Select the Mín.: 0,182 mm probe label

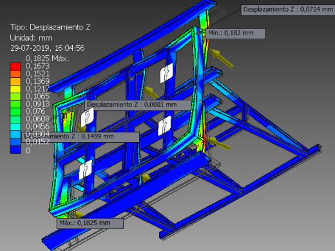(x=236, y=33)
